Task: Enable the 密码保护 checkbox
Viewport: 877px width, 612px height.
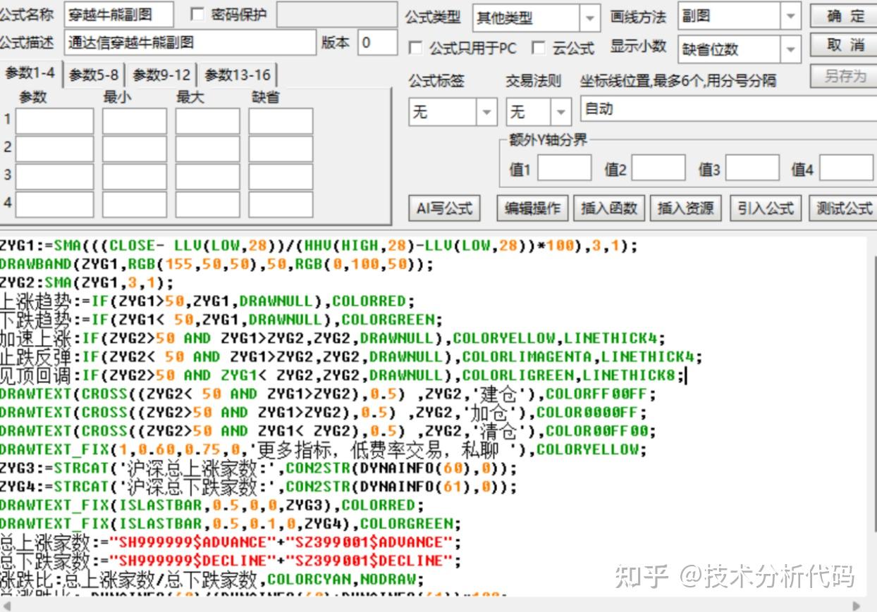Action: (x=197, y=14)
